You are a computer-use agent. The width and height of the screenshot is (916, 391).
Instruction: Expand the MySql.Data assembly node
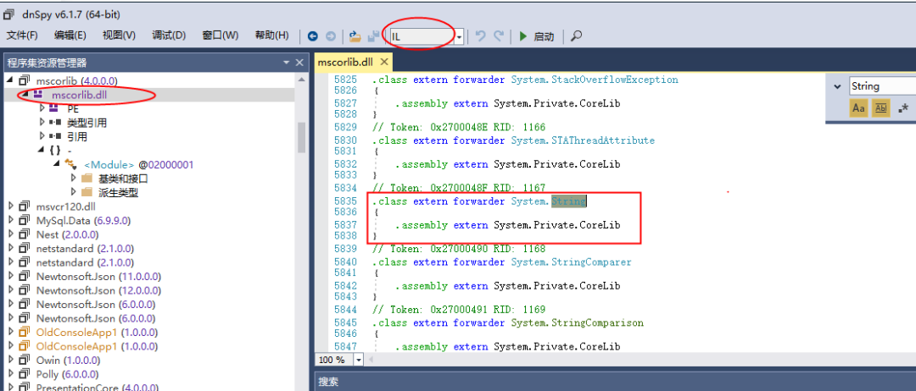(11, 220)
